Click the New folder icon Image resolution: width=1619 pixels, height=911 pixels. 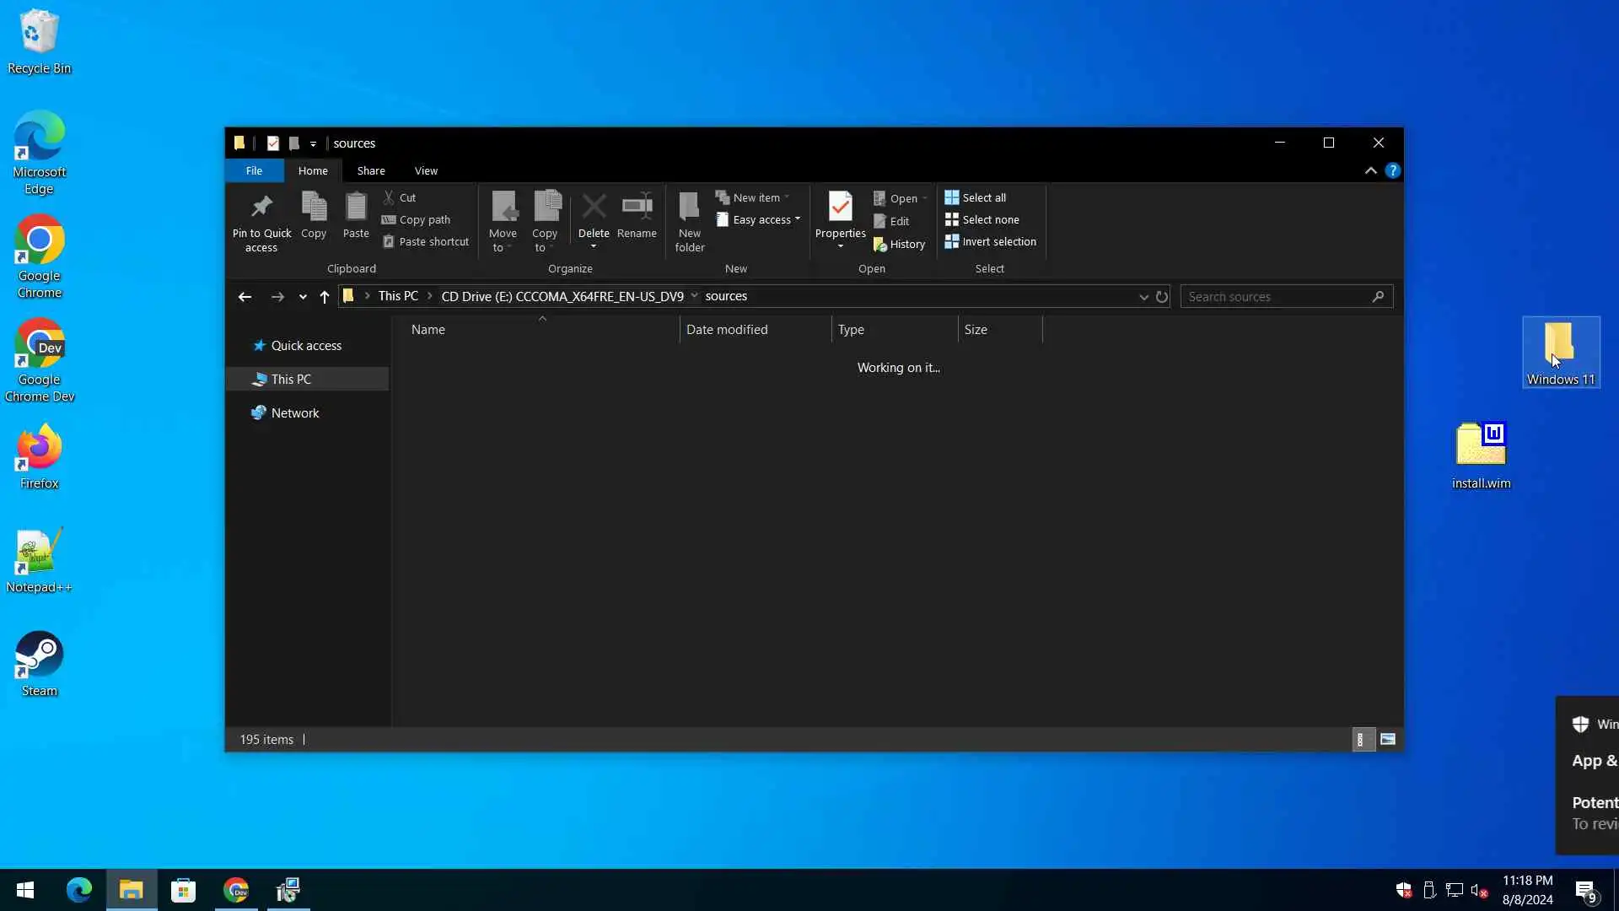click(689, 208)
